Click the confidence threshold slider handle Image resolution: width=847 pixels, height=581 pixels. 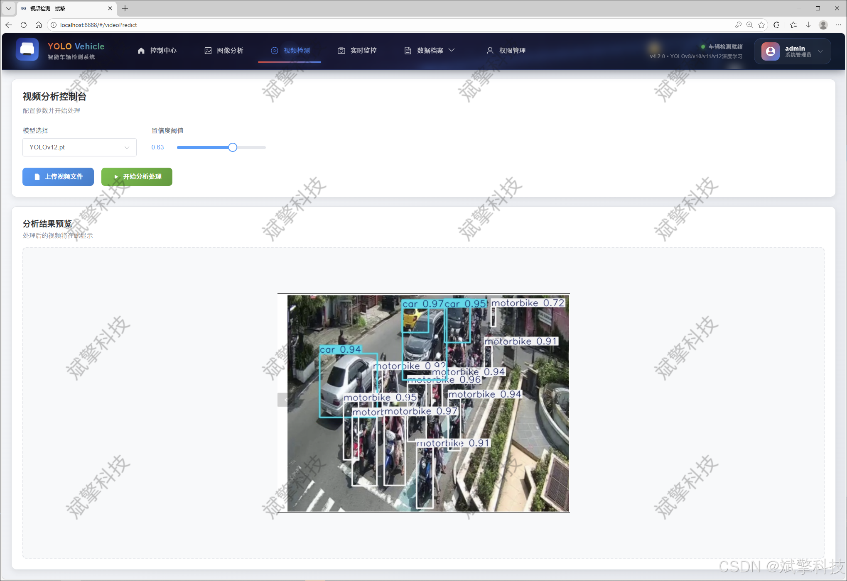pos(233,147)
